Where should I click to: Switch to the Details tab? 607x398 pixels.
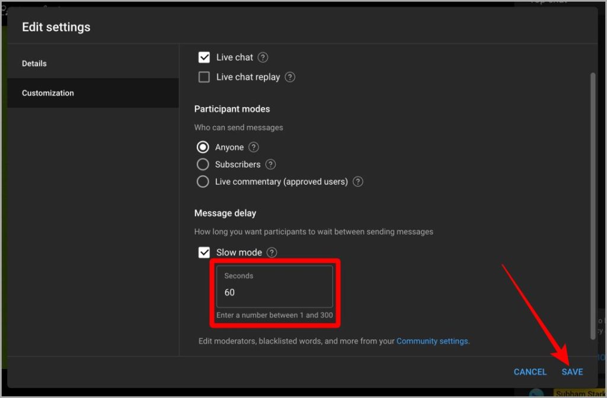[x=93, y=63]
